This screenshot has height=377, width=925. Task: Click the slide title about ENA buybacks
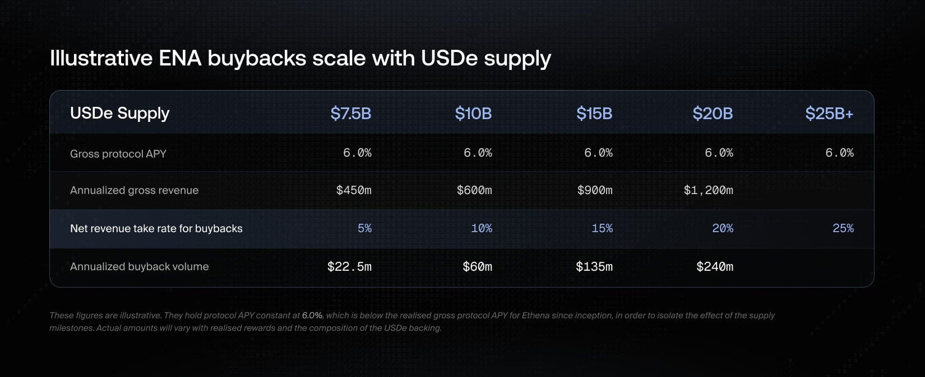tap(300, 59)
